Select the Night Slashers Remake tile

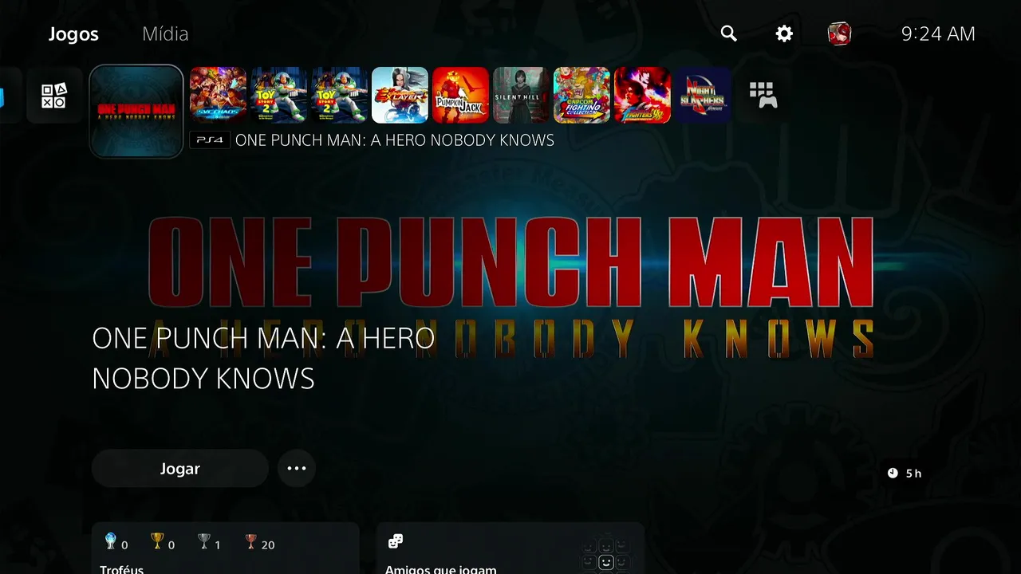(x=703, y=95)
